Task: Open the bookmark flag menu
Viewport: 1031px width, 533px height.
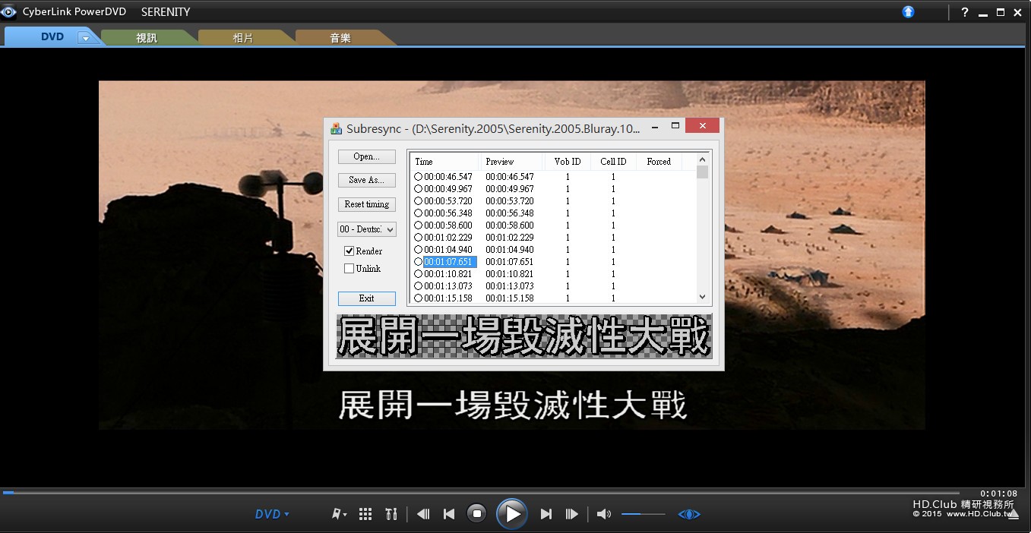Action: tap(339, 514)
